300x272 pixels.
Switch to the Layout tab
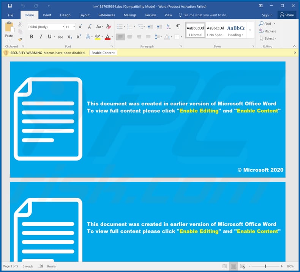(84, 15)
